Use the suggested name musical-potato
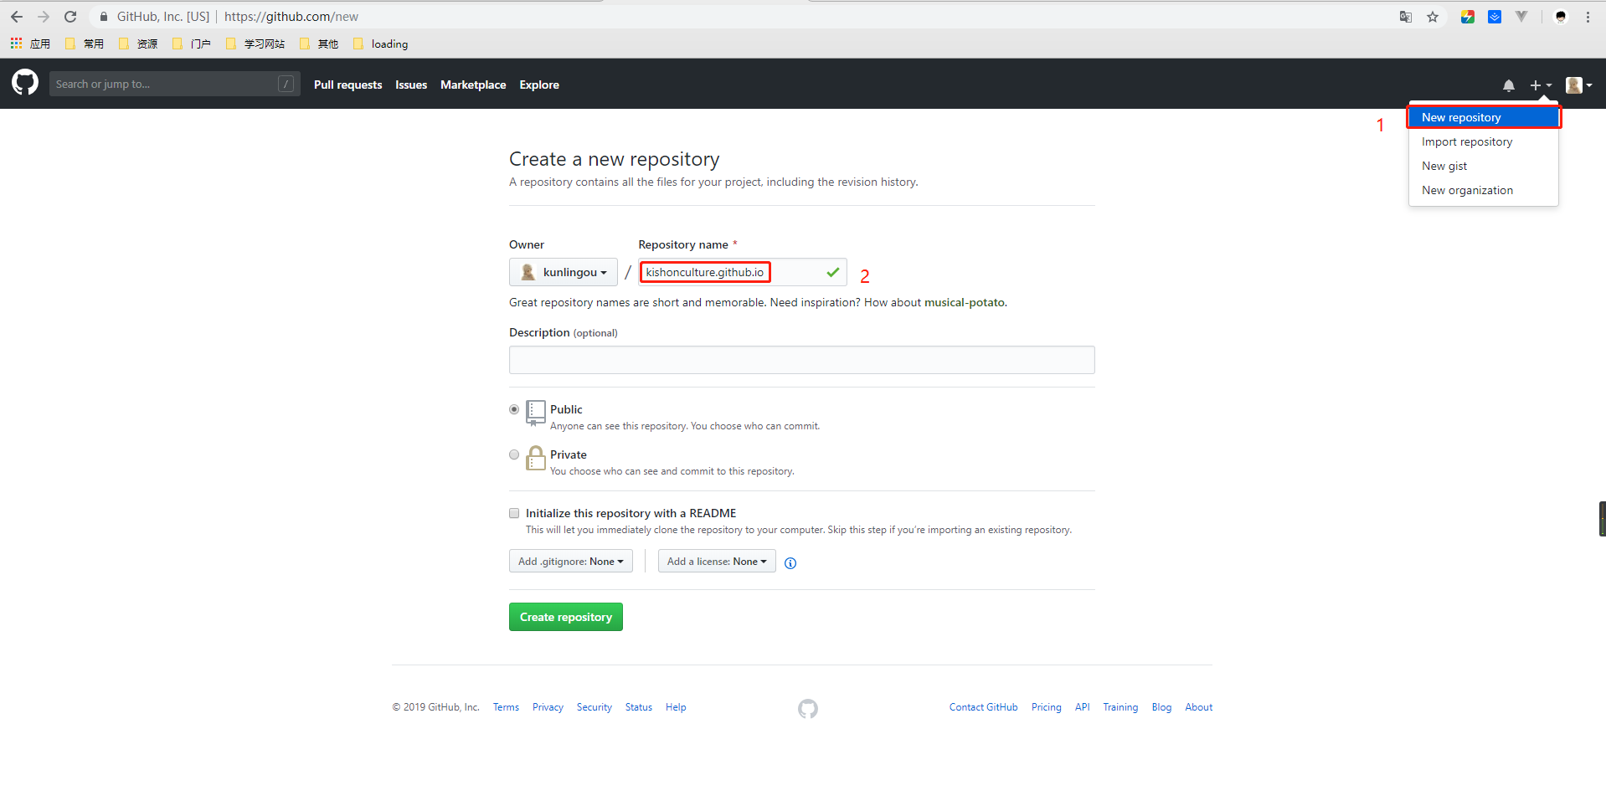This screenshot has width=1606, height=811. point(964,302)
